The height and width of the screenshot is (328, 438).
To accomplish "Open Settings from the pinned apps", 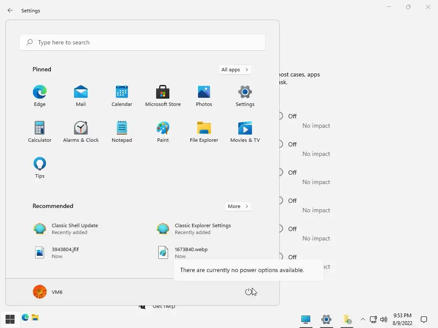I will (x=245, y=96).
